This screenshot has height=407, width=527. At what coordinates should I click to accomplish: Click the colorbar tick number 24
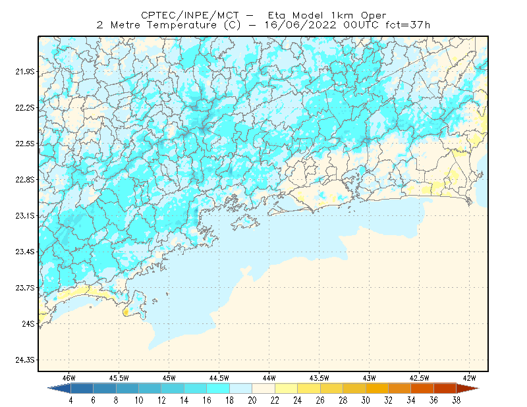(298, 400)
